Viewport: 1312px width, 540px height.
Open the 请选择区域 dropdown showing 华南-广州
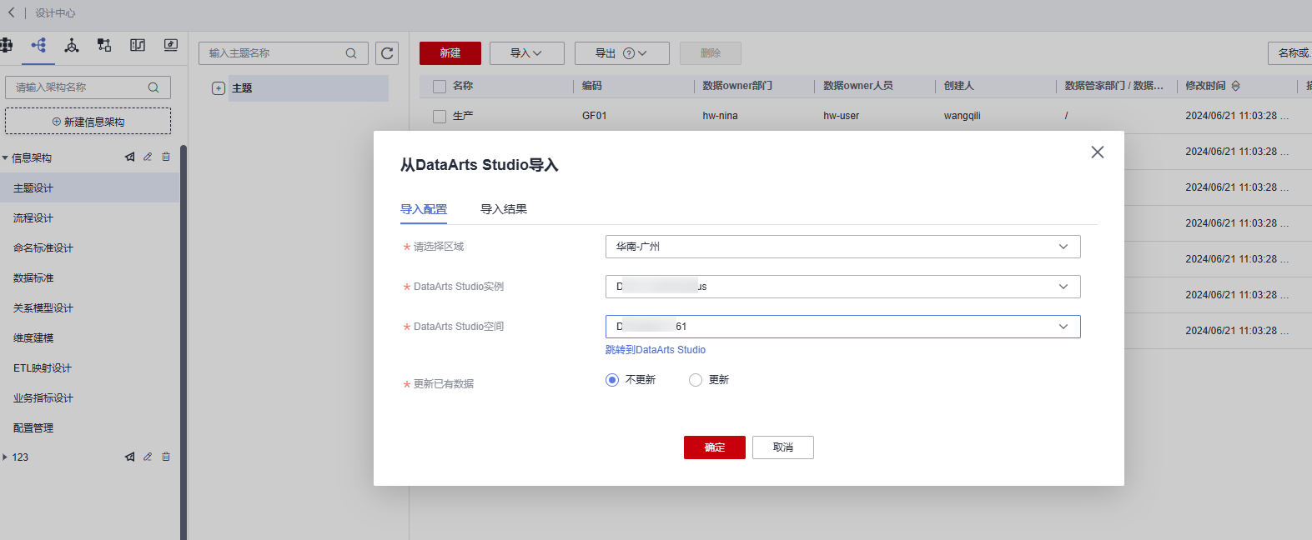pos(842,247)
